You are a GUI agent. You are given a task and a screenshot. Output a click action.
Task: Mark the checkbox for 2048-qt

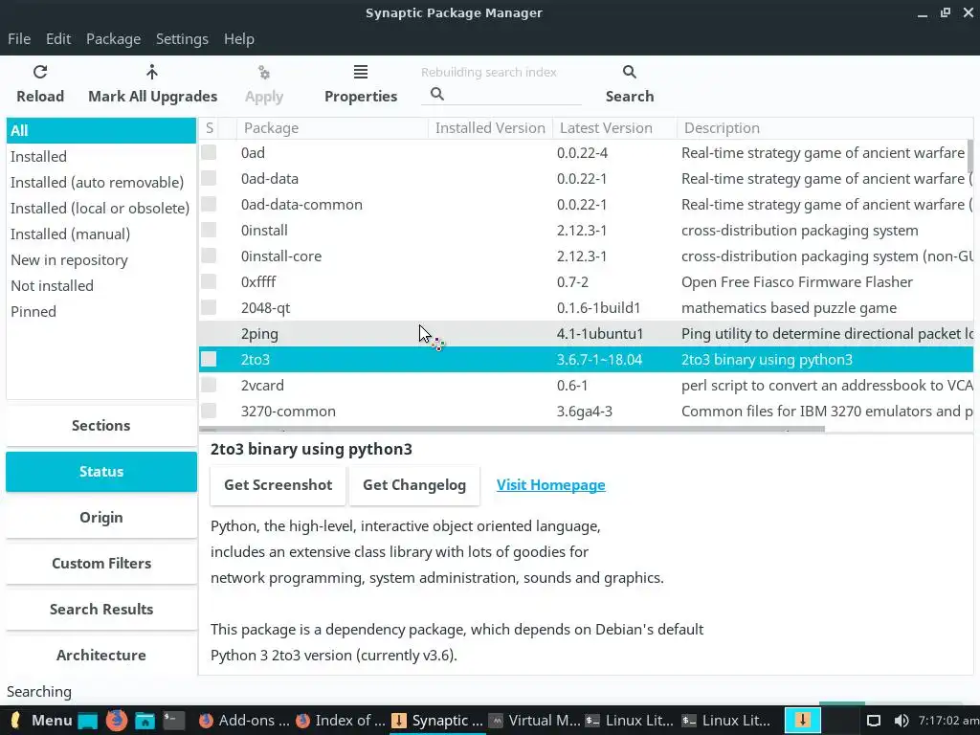point(209,307)
